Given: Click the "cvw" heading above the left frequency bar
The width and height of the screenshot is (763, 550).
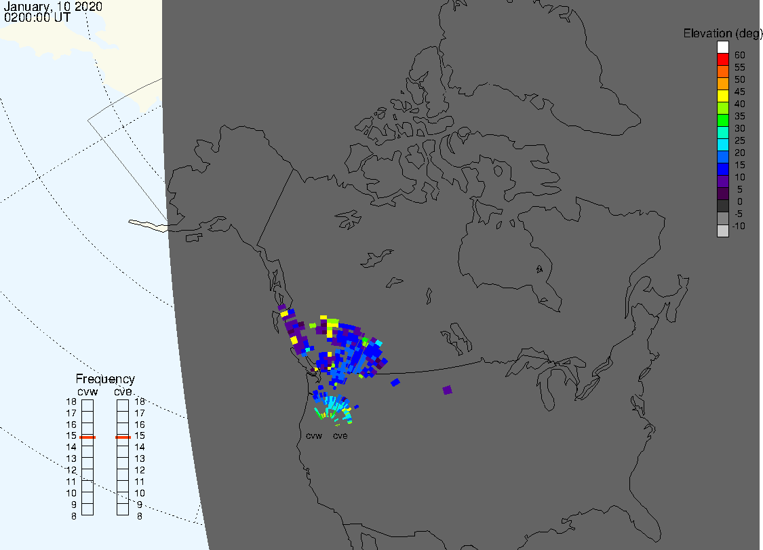Looking at the screenshot, I should 87,391.
